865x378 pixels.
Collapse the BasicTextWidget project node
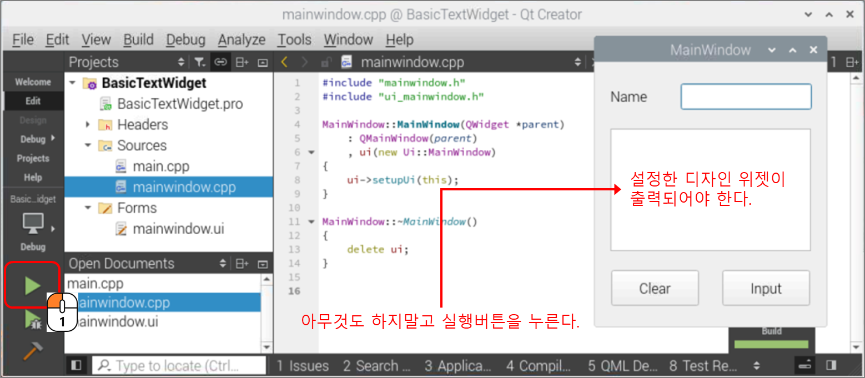pos(72,83)
